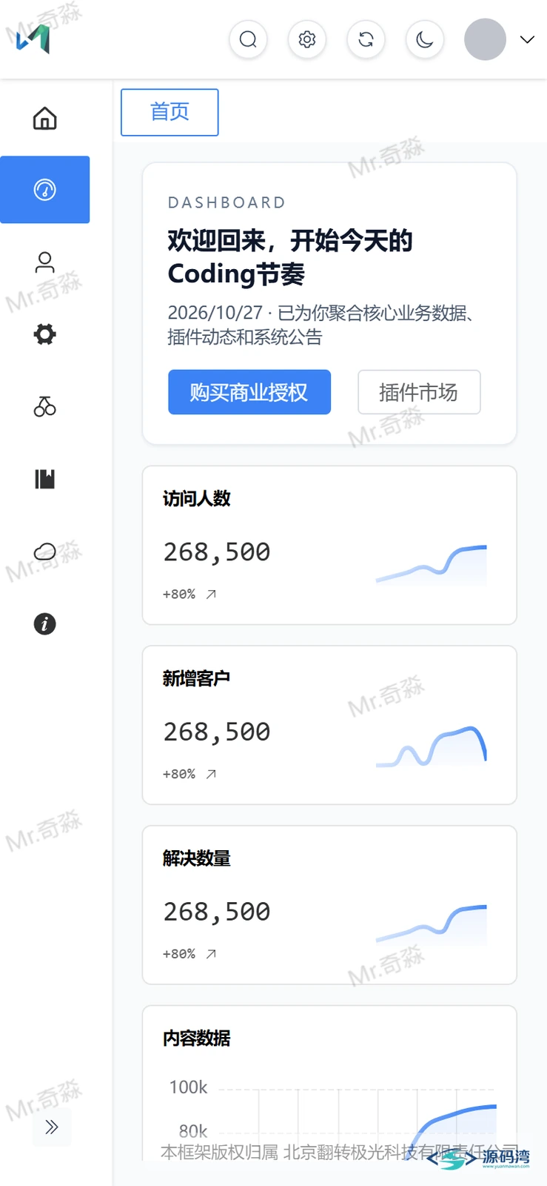Open the cloud sidebar icon
Image resolution: width=547 pixels, height=1186 pixels.
pyautogui.click(x=45, y=551)
